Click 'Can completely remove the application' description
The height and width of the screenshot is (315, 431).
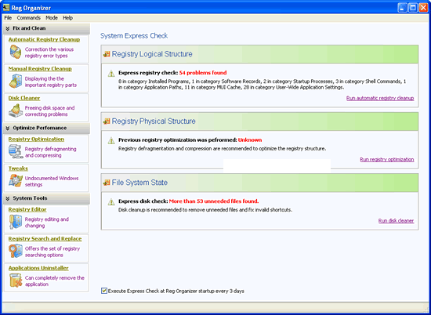pos(55,281)
